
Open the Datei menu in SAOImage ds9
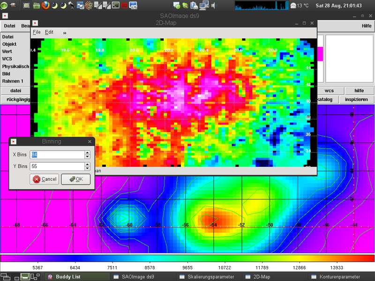tap(9, 26)
